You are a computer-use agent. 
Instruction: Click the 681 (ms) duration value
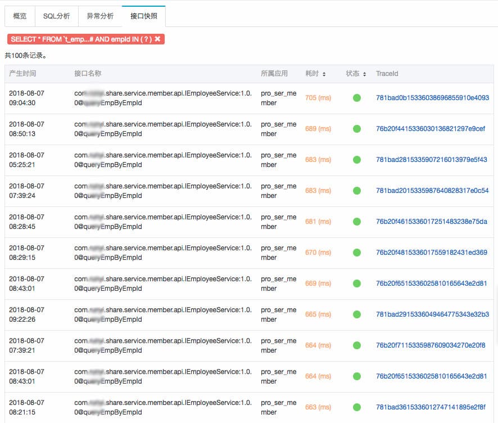coord(318,222)
